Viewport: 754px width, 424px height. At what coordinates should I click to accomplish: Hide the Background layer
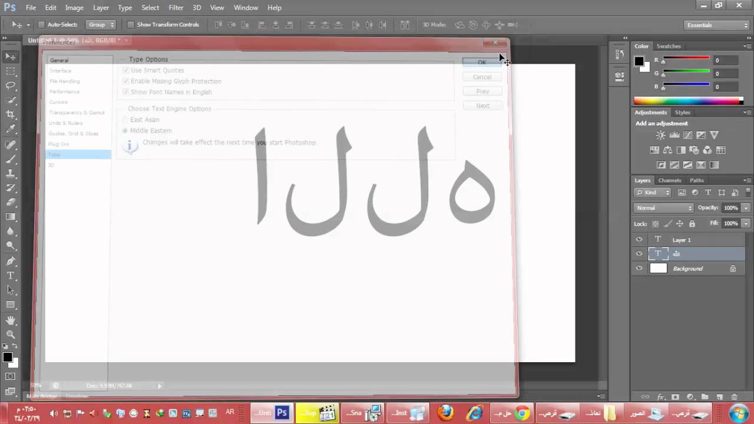[639, 269]
